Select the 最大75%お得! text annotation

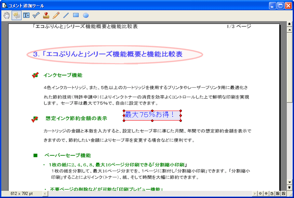coord(152,116)
